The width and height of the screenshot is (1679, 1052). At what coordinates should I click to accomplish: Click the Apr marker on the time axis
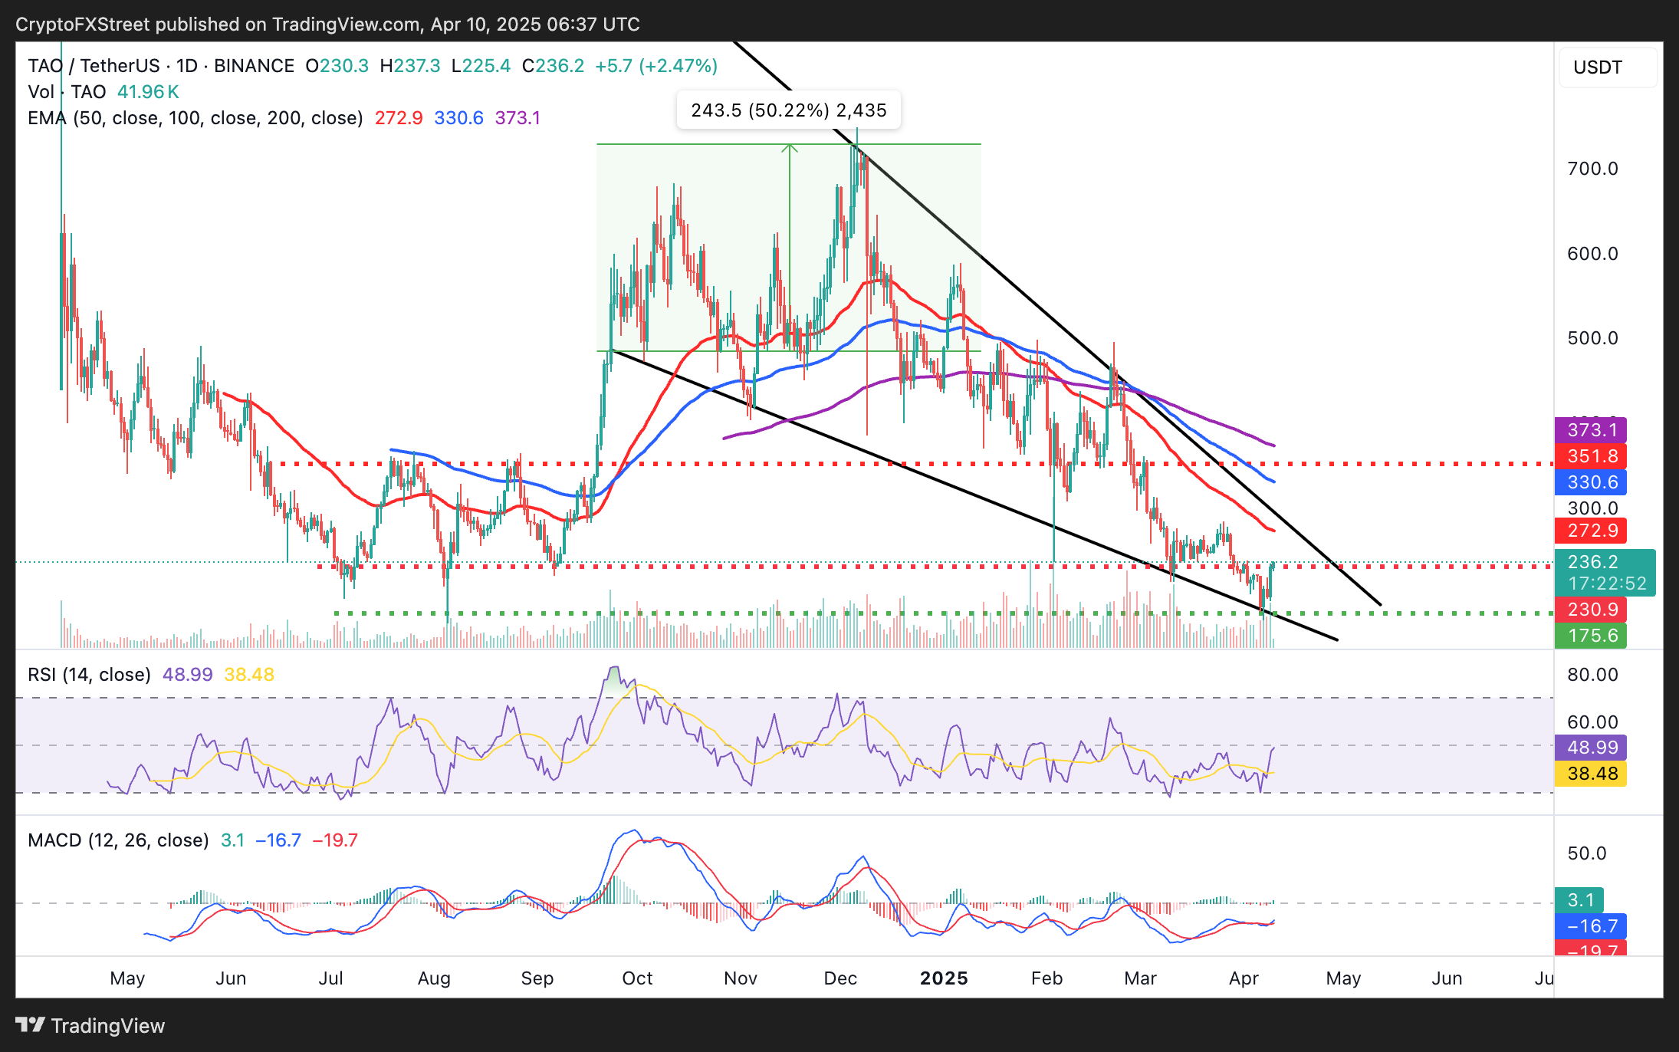pyautogui.click(x=1244, y=978)
